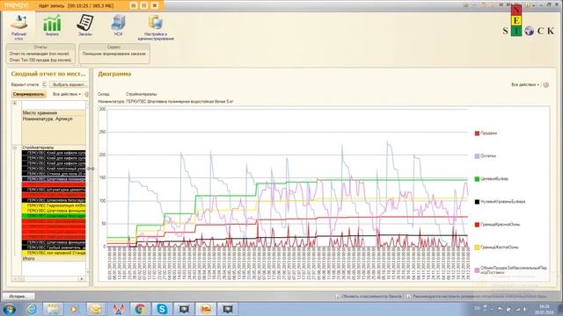
Task: Open Chrome from the taskbar
Action: (140, 309)
